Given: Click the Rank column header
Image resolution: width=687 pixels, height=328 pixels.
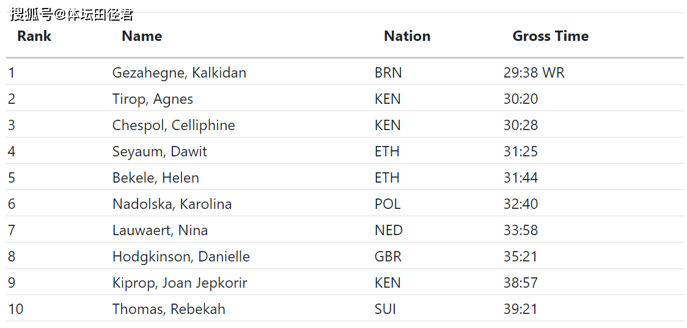Looking at the screenshot, I should click(x=34, y=36).
